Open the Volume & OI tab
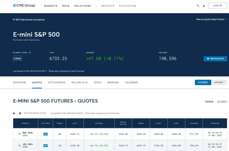The height and width of the screenshot is (151, 229). click(80, 82)
